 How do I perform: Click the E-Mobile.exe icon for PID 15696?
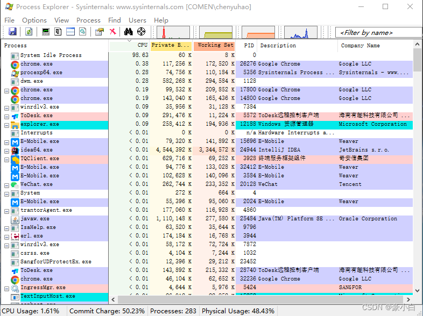pyautogui.click(x=15, y=142)
